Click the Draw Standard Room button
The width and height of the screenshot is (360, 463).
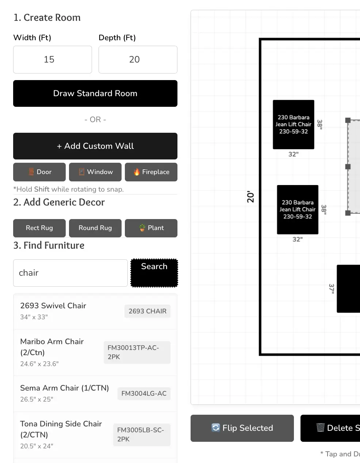(95, 94)
